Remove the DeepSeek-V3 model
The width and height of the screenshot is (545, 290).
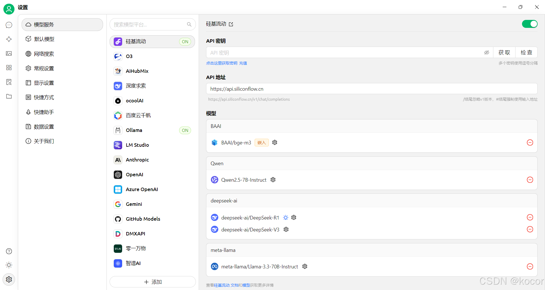click(x=530, y=229)
